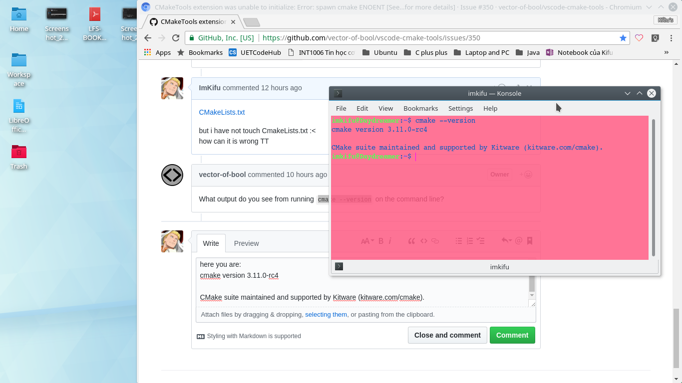Apply bold formatting in the comment toolbar

click(x=381, y=240)
